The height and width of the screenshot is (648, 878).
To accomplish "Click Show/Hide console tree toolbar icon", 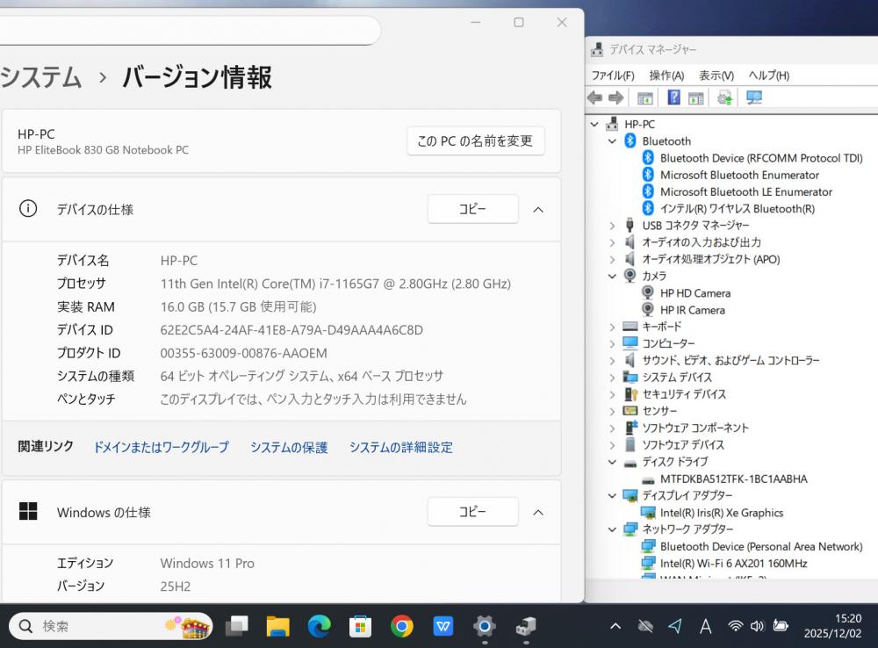I will [645, 97].
